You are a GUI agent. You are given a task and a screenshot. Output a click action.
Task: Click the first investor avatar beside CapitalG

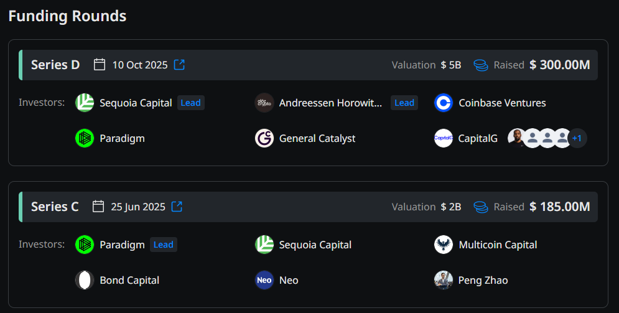click(x=517, y=138)
